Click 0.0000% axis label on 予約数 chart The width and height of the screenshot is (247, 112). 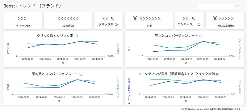[x=109, y=94]
